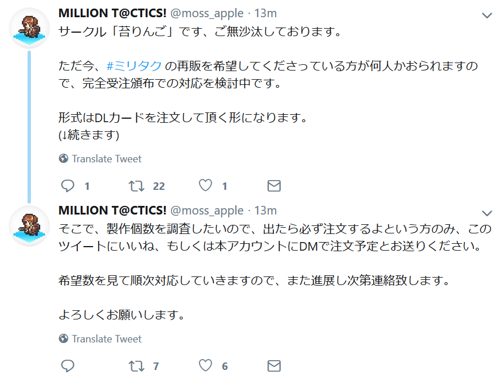Send first tweet via direct message
Viewport: 501px width, 386px height.
[x=274, y=186]
